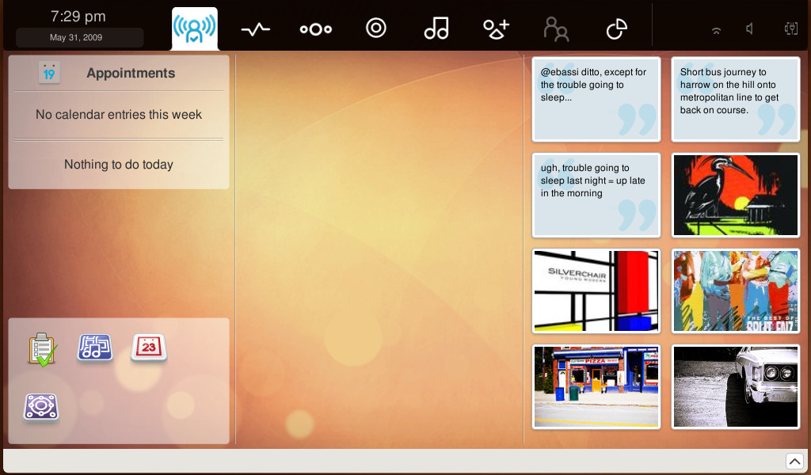Click the Appointments calendar header icon
The width and height of the screenshot is (811, 475).
coord(49,73)
